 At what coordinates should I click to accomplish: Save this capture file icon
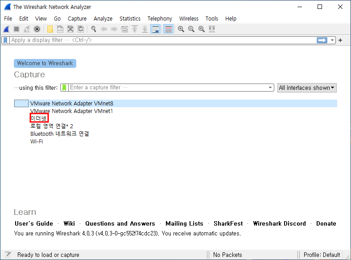pos(60,29)
